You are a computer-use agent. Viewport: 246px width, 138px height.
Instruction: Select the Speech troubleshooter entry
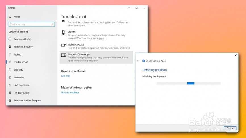(96, 35)
